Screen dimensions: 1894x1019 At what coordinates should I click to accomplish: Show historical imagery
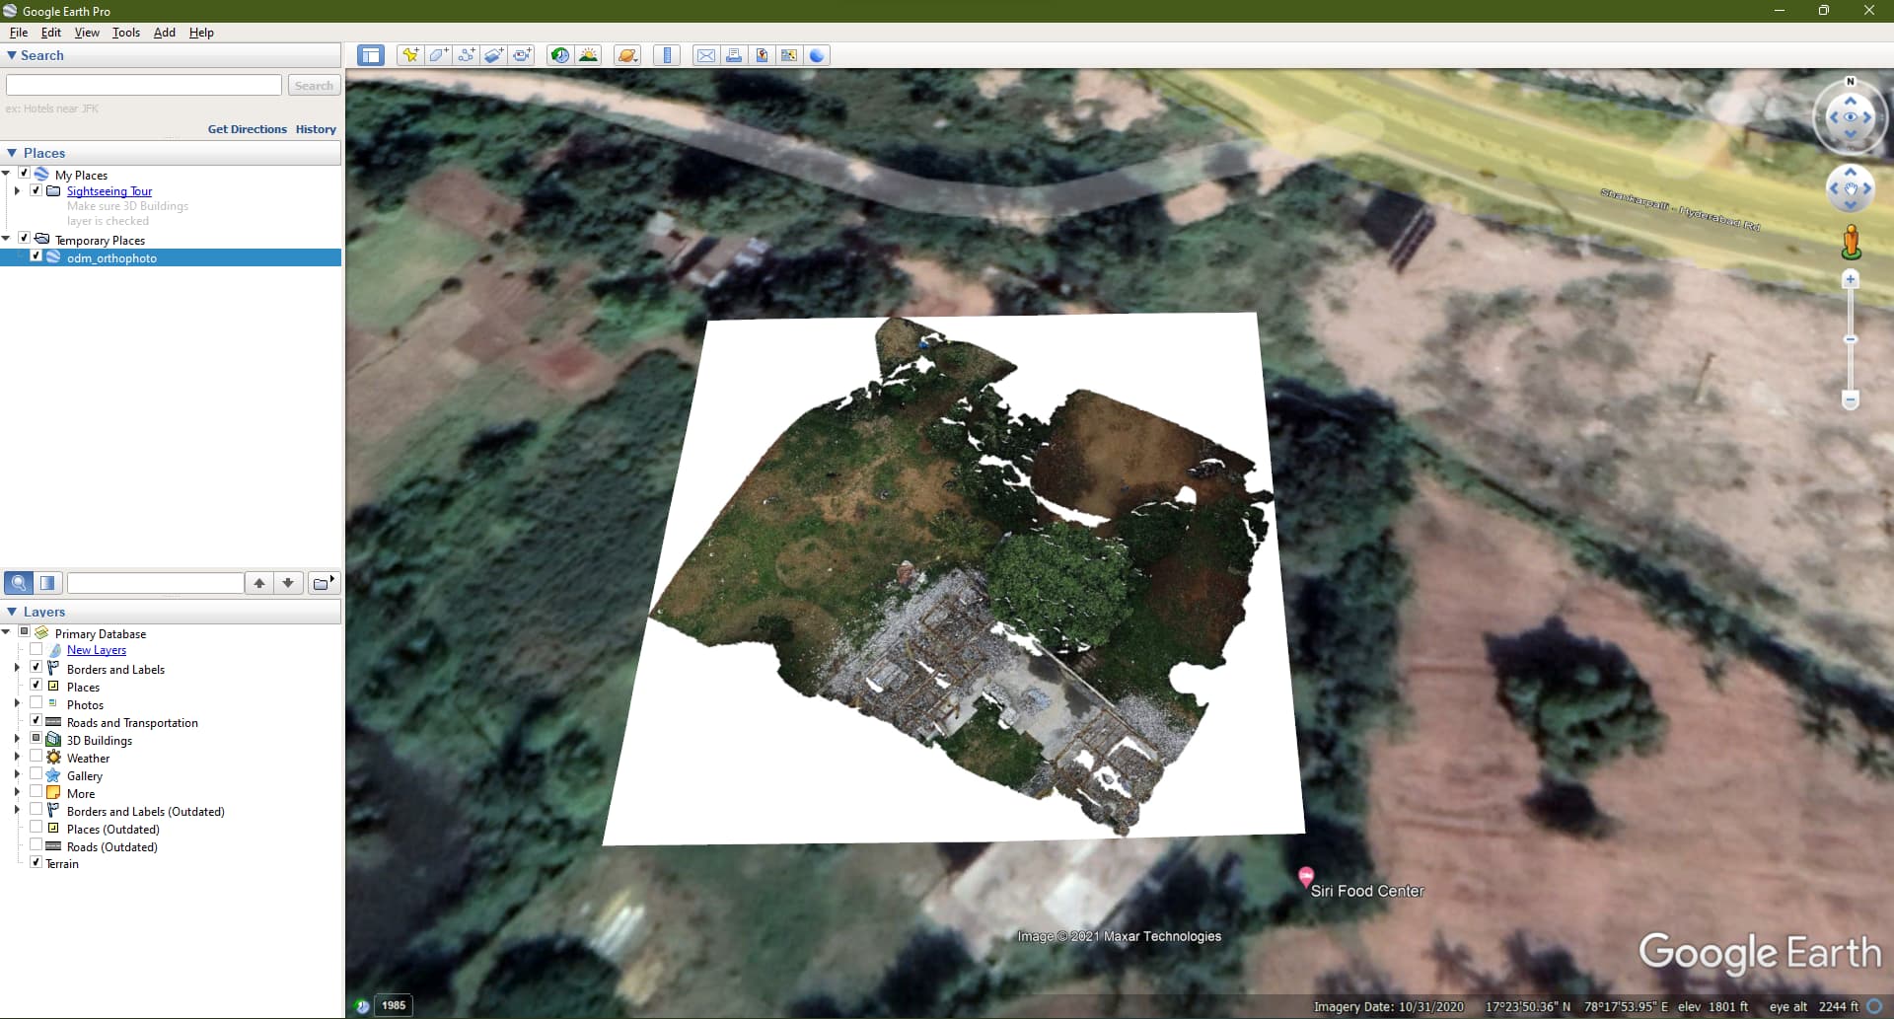(x=559, y=55)
